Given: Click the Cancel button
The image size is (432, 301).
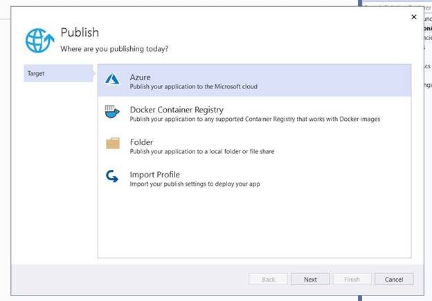Looking at the screenshot, I should coord(394,280).
